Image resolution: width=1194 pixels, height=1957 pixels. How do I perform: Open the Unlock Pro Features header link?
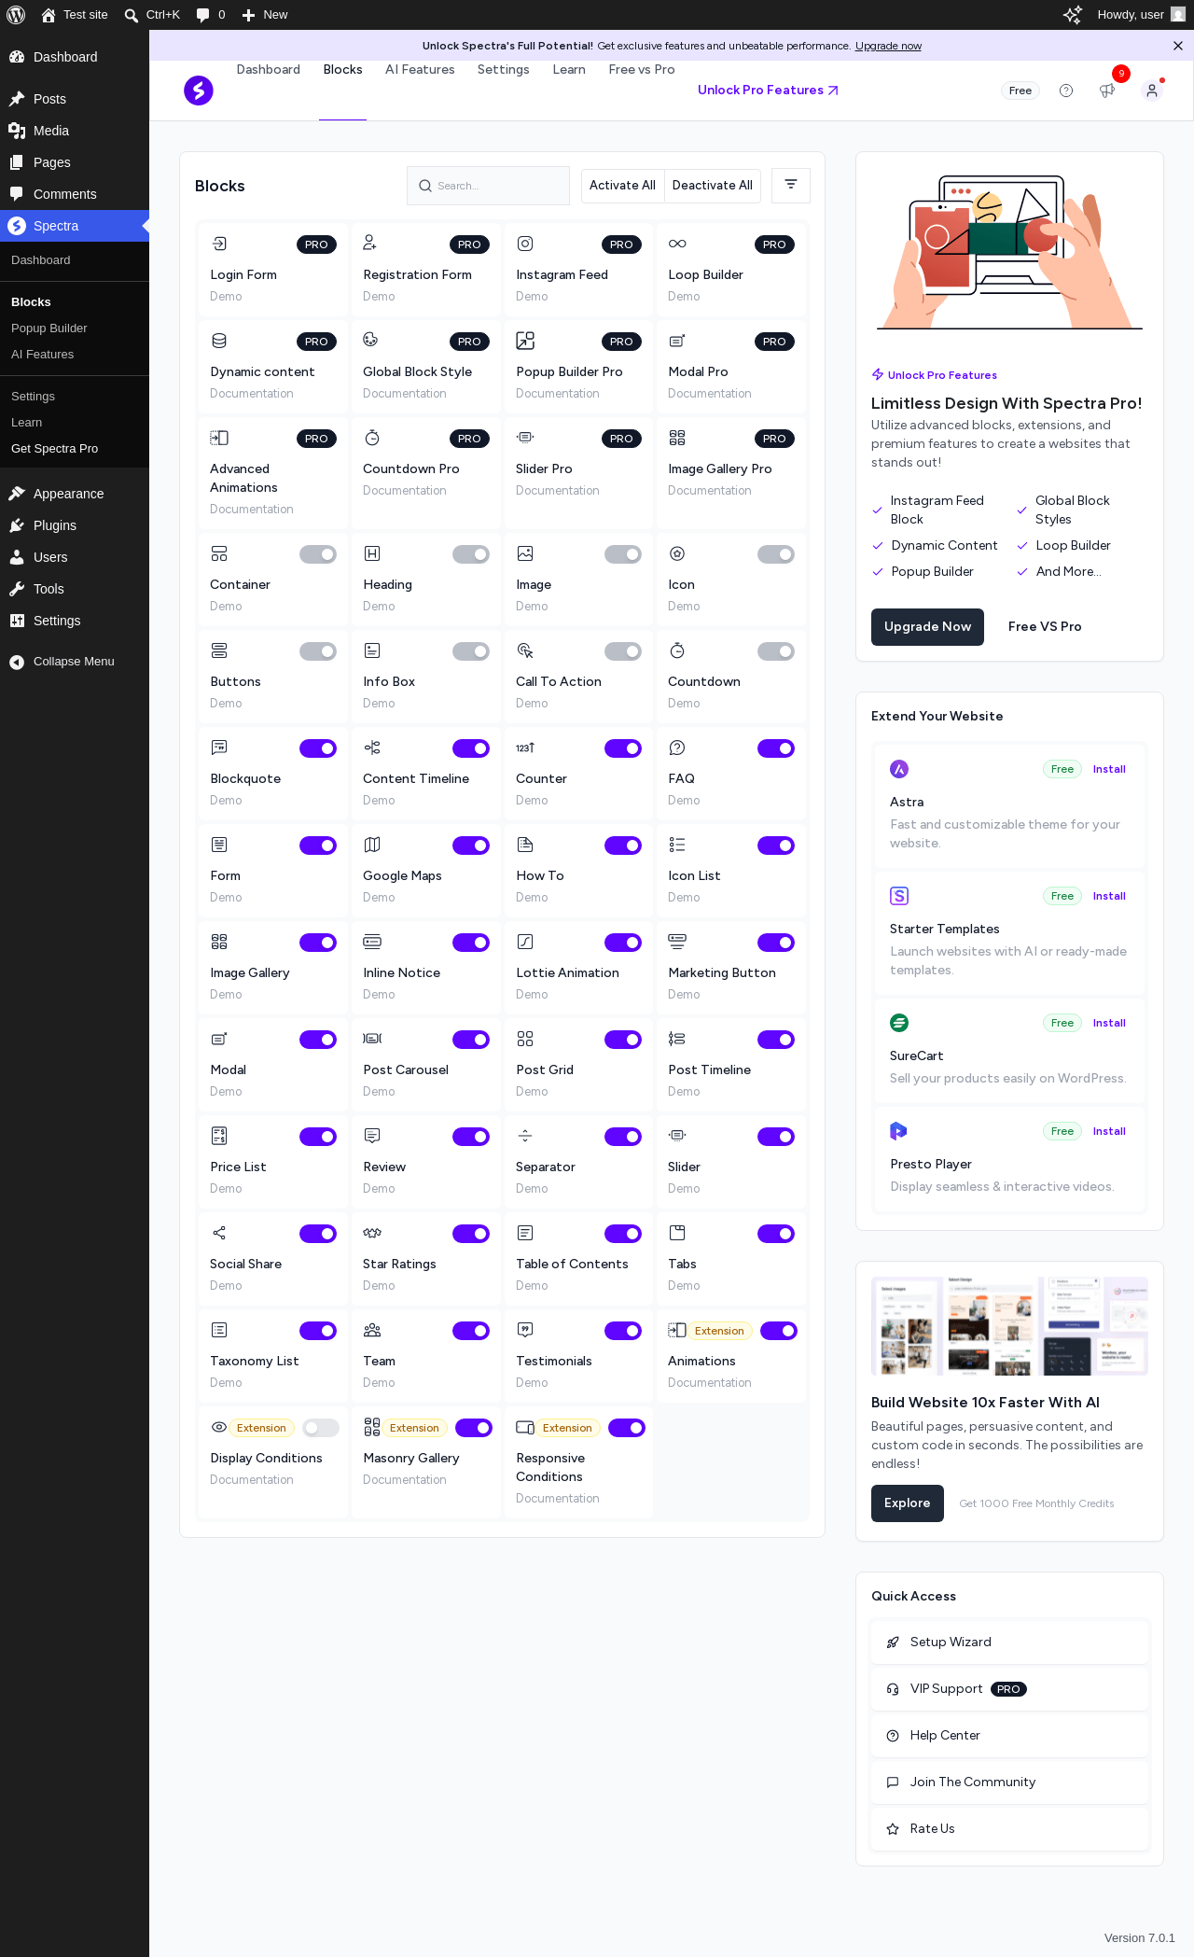[769, 91]
